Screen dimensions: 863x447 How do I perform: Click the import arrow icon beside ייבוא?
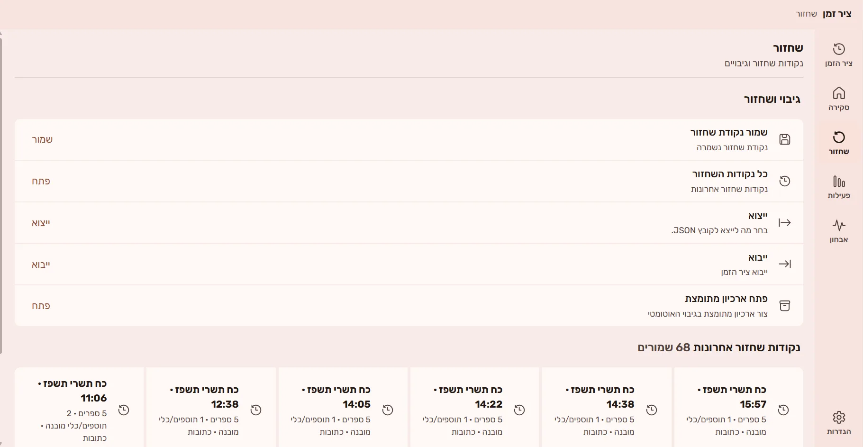point(785,264)
